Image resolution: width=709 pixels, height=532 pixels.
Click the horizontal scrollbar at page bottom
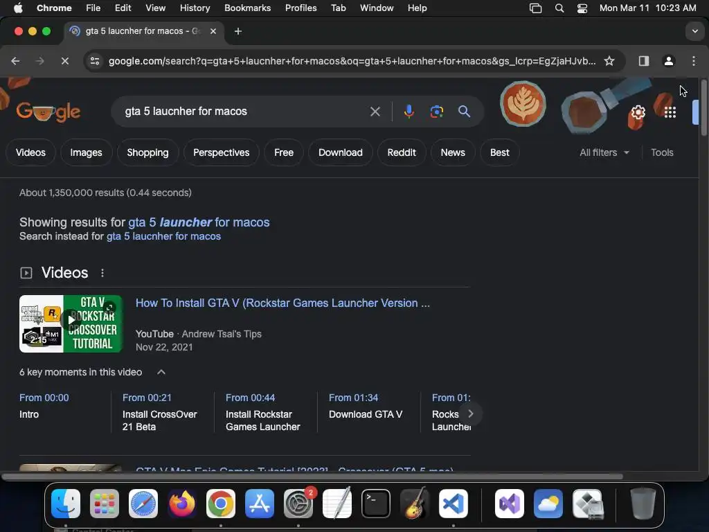coord(312,477)
